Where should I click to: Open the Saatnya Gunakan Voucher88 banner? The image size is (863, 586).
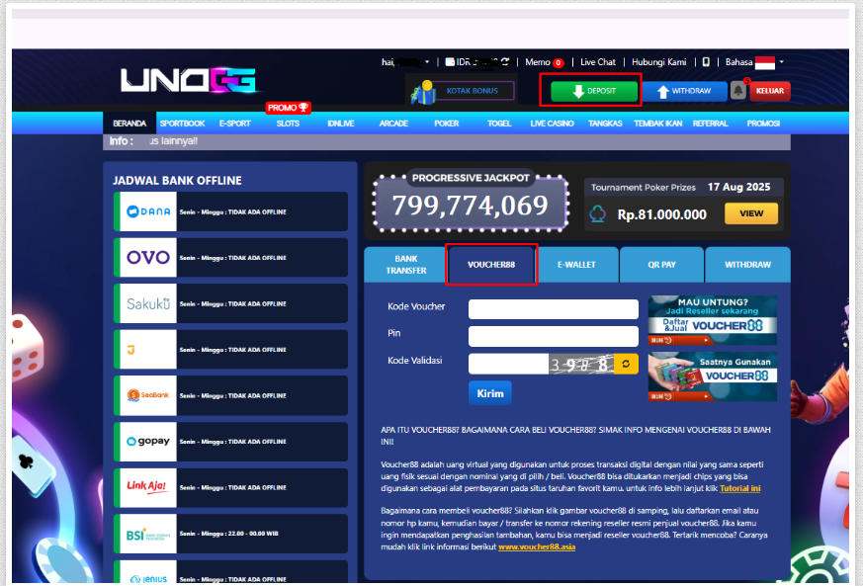pyautogui.click(x=712, y=377)
